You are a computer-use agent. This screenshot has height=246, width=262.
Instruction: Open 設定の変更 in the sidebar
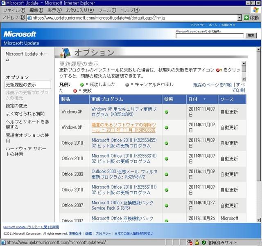click(x=16, y=106)
